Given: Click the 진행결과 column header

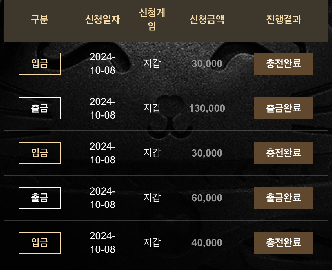Looking at the screenshot, I should click(x=284, y=19).
